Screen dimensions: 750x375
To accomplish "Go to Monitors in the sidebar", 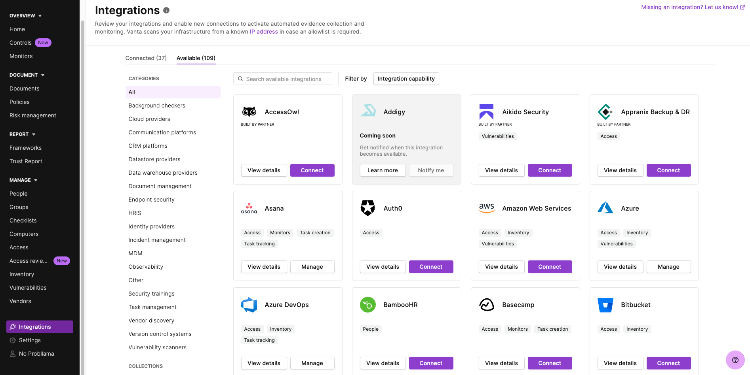I will pyautogui.click(x=21, y=56).
